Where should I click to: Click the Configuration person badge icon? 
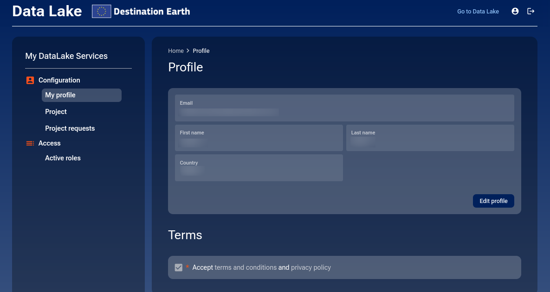point(30,80)
